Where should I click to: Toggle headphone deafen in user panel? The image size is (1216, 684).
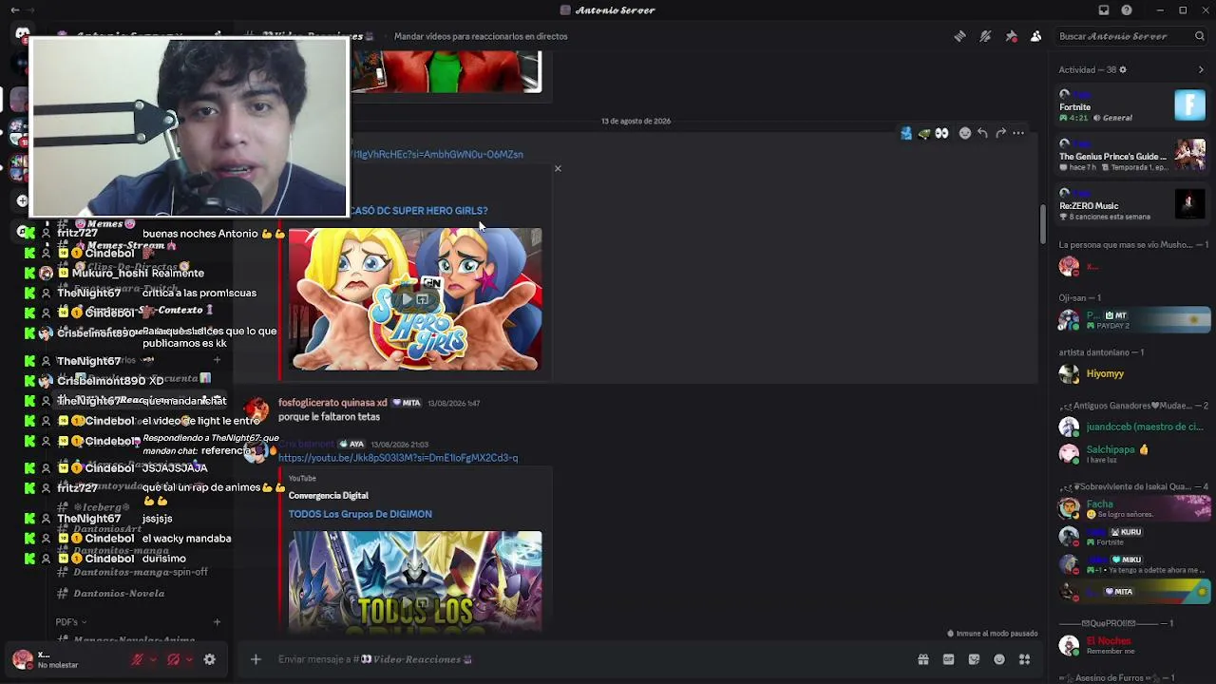pyautogui.click(x=173, y=659)
